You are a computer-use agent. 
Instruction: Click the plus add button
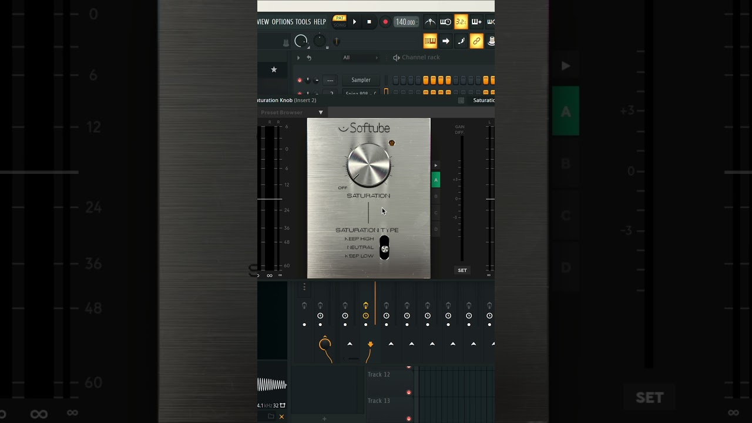coord(324,419)
